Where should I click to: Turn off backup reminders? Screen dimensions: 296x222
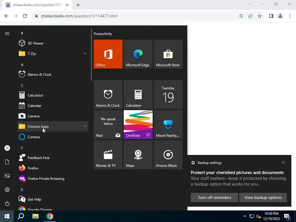(214, 197)
